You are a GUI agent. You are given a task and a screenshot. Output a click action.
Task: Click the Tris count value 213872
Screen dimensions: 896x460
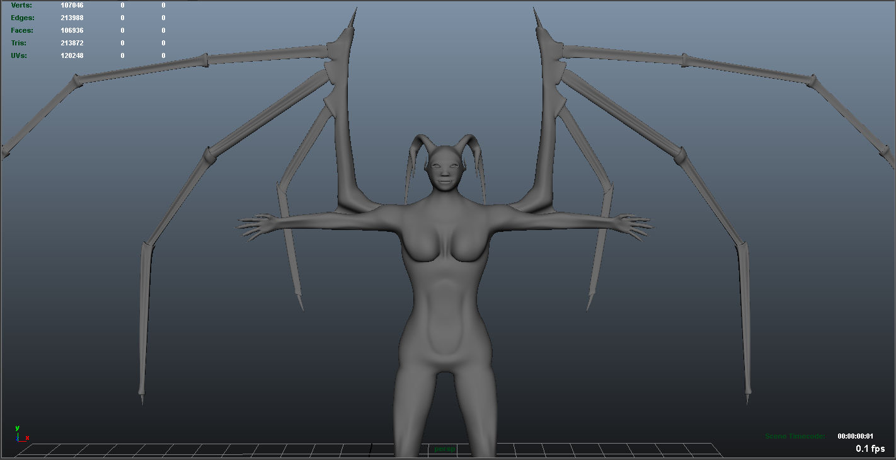(71, 43)
